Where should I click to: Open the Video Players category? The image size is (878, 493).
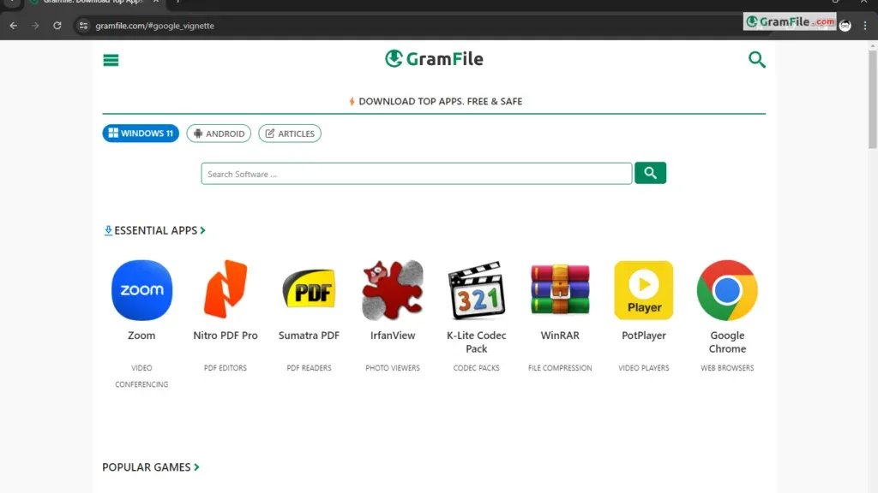[x=643, y=368]
